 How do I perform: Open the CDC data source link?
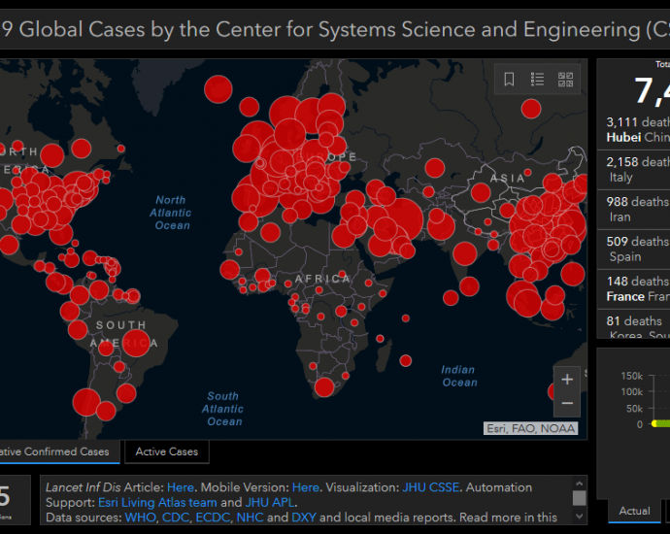(x=175, y=517)
